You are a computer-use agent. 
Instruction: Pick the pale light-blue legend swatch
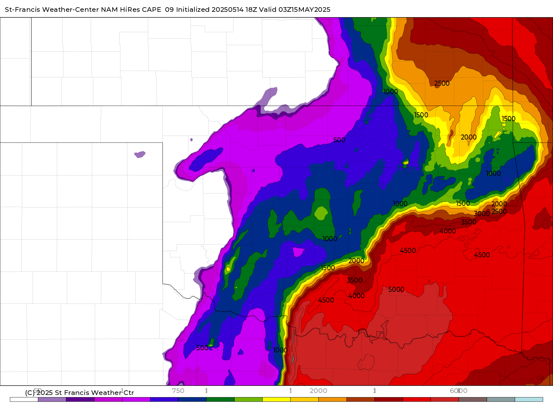pyautogui.click(x=529, y=400)
